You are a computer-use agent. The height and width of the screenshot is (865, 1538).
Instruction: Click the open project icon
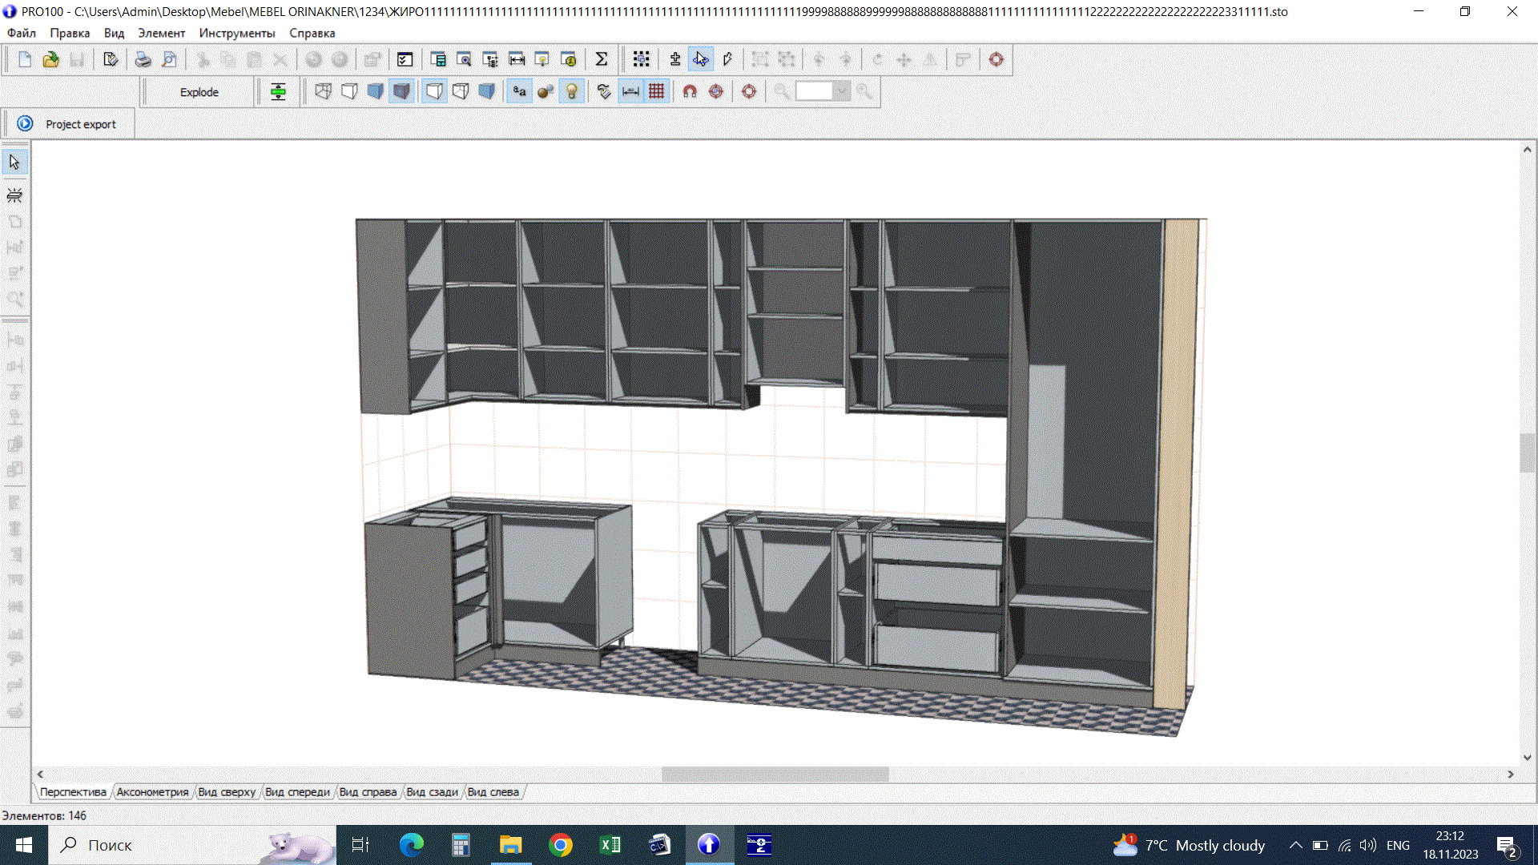[x=50, y=59]
